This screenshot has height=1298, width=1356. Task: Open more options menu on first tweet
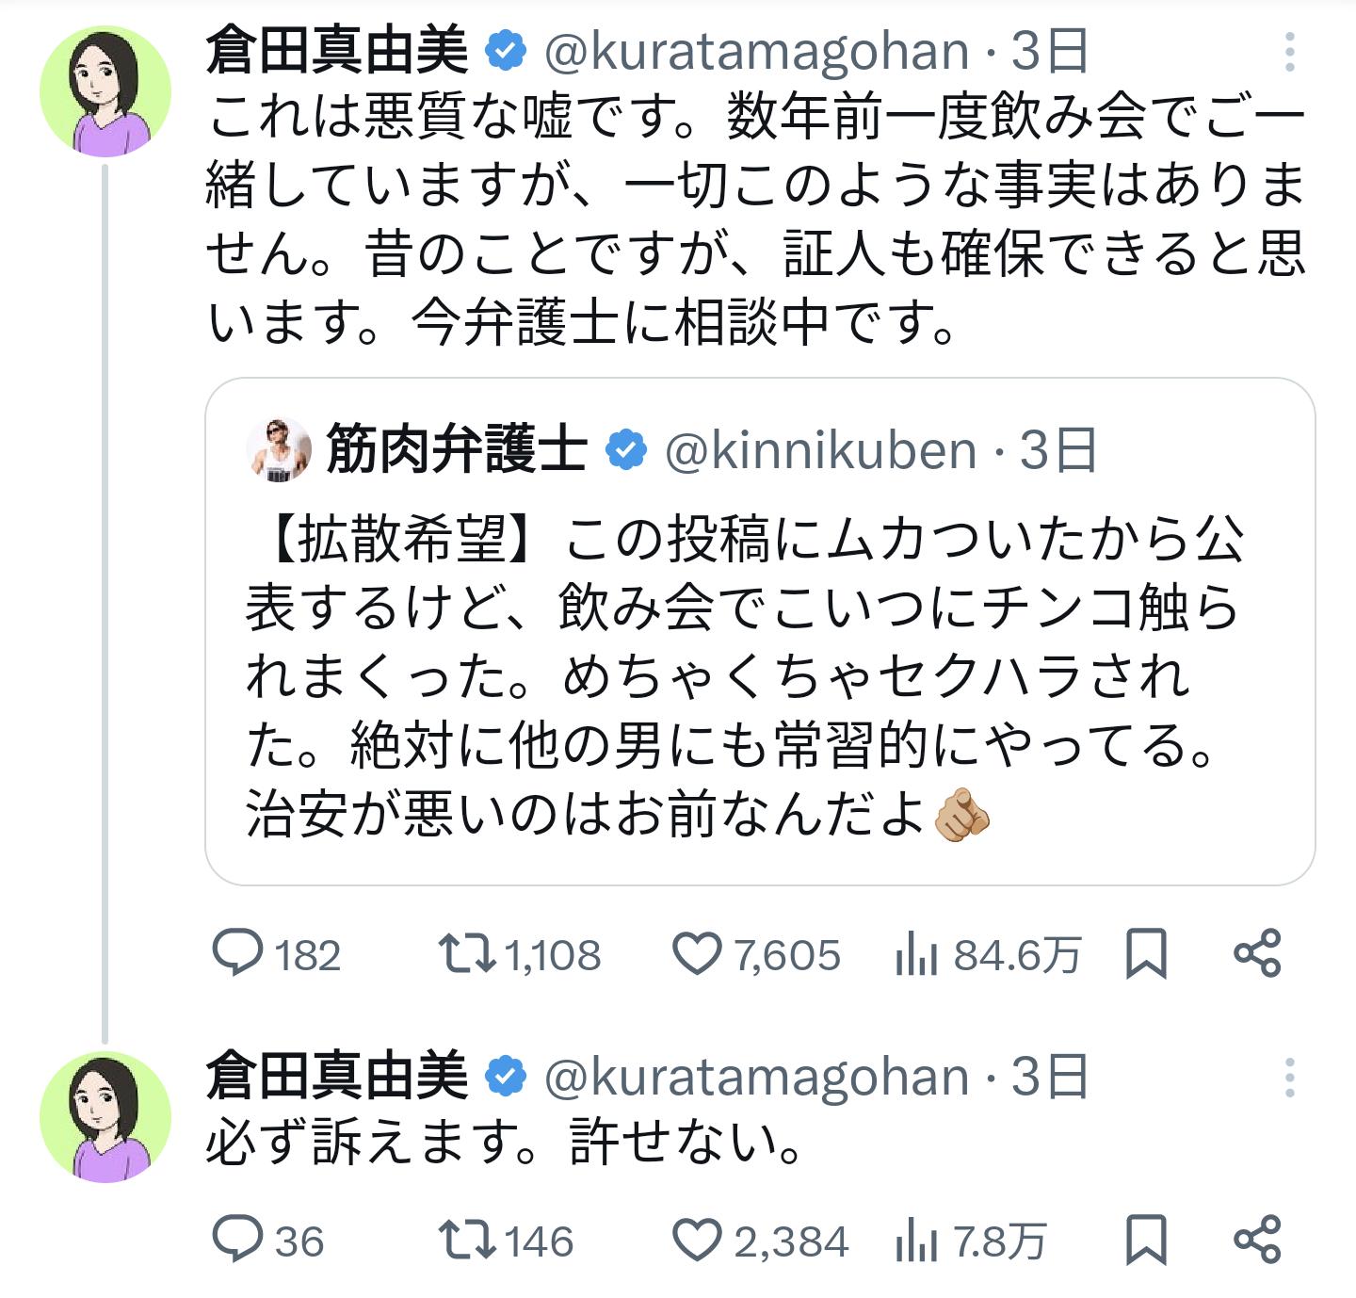[1289, 53]
